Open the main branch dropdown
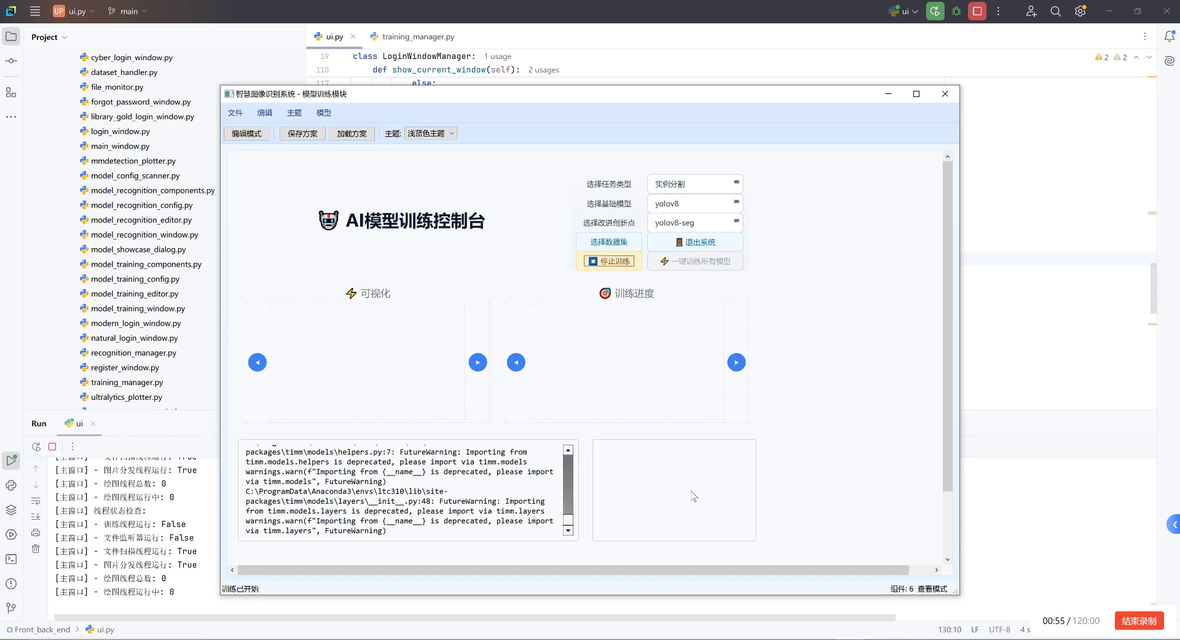Viewport: 1180px width, 640px height. coord(127,11)
